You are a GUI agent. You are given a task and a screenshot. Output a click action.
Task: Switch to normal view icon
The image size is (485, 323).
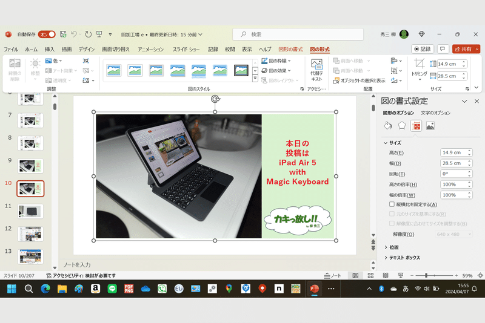tap(356, 275)
